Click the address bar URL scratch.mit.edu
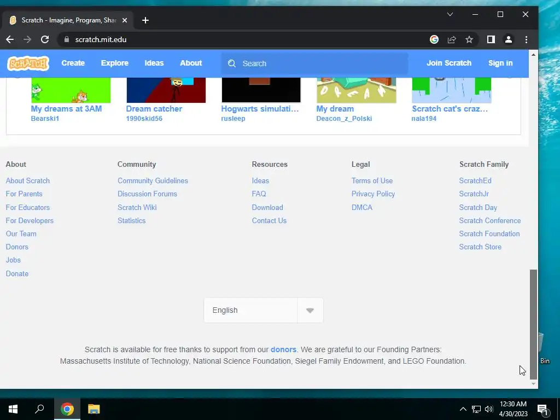 (101, 39)
